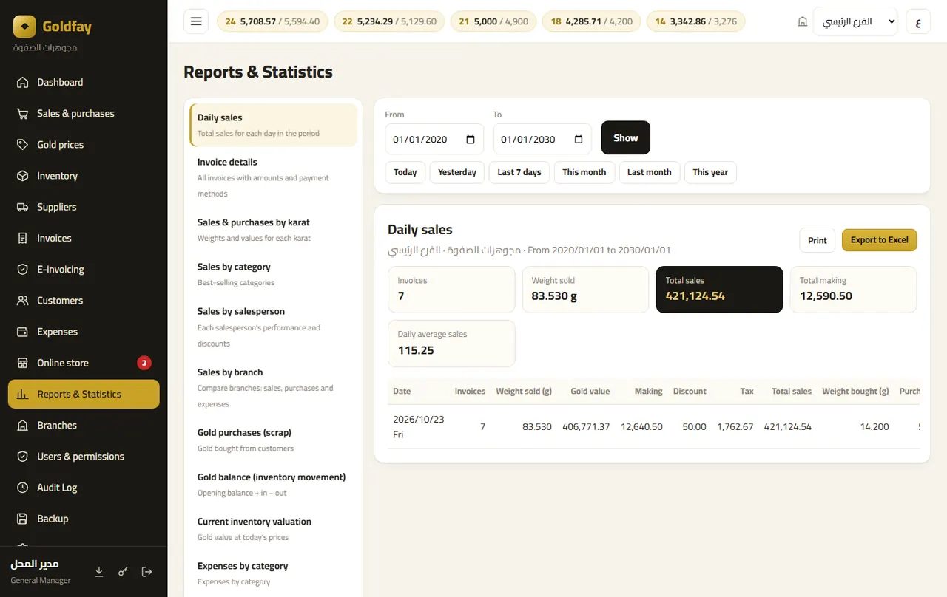The width and height of the screenshot is (947, 597).
Task: Print the Daily sales report
Action: click(x=818, y=240)
